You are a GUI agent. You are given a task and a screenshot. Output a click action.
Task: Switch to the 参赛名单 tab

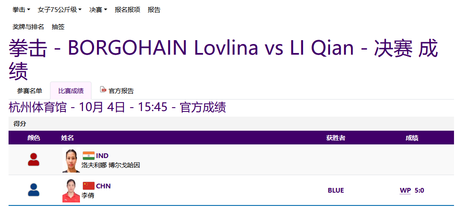tap(29, 91)
